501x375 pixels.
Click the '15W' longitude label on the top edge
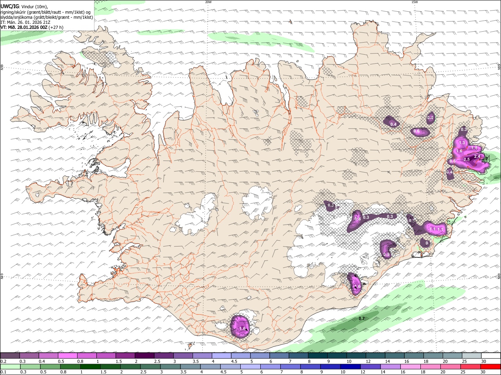coord(414,2)
